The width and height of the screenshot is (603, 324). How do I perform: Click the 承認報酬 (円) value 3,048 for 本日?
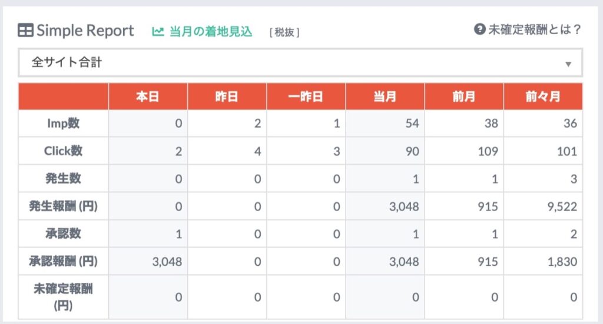coord(167,262)
